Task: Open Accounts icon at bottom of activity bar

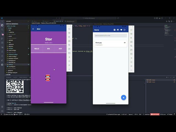Action: click(x=2, y=107)
